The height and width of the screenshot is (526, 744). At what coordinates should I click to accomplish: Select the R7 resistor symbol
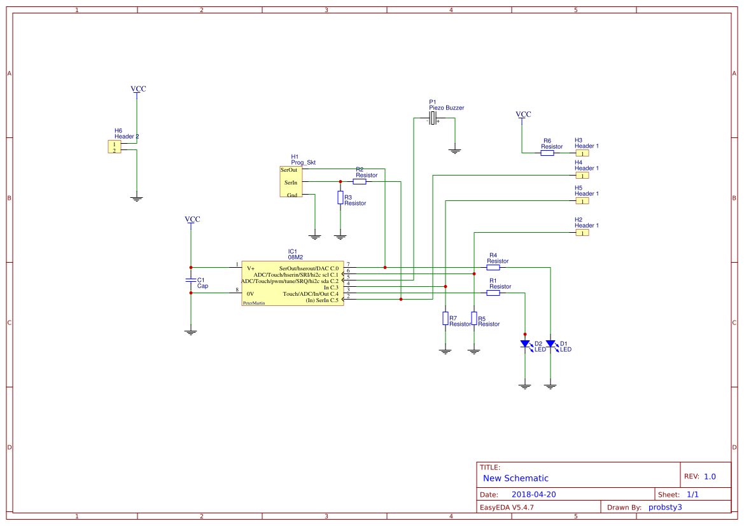445,318
